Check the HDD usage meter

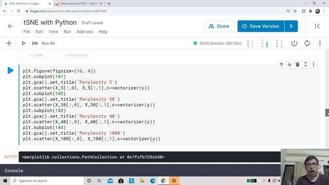[x=250, y=43]
